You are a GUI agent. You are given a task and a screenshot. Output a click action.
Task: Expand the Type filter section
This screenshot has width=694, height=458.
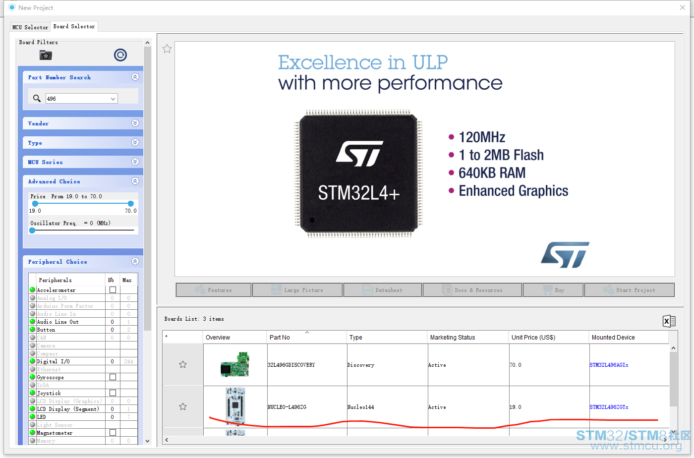pyautogui.click(x=135, y=142)
